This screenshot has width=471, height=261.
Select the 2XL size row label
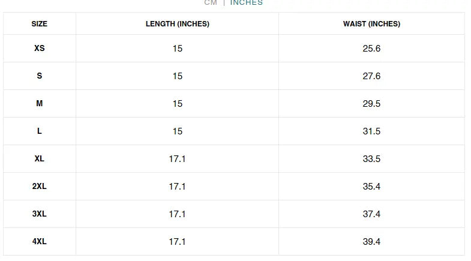(x=40, y=186)
